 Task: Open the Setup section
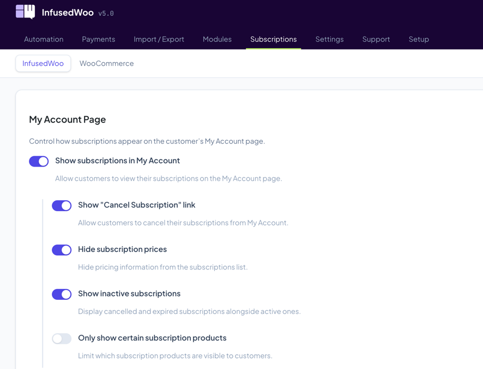click(x=419, y=39)
